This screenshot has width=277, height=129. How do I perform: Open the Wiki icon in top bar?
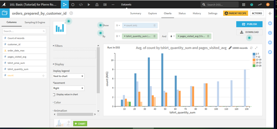(x=105, y=5)
